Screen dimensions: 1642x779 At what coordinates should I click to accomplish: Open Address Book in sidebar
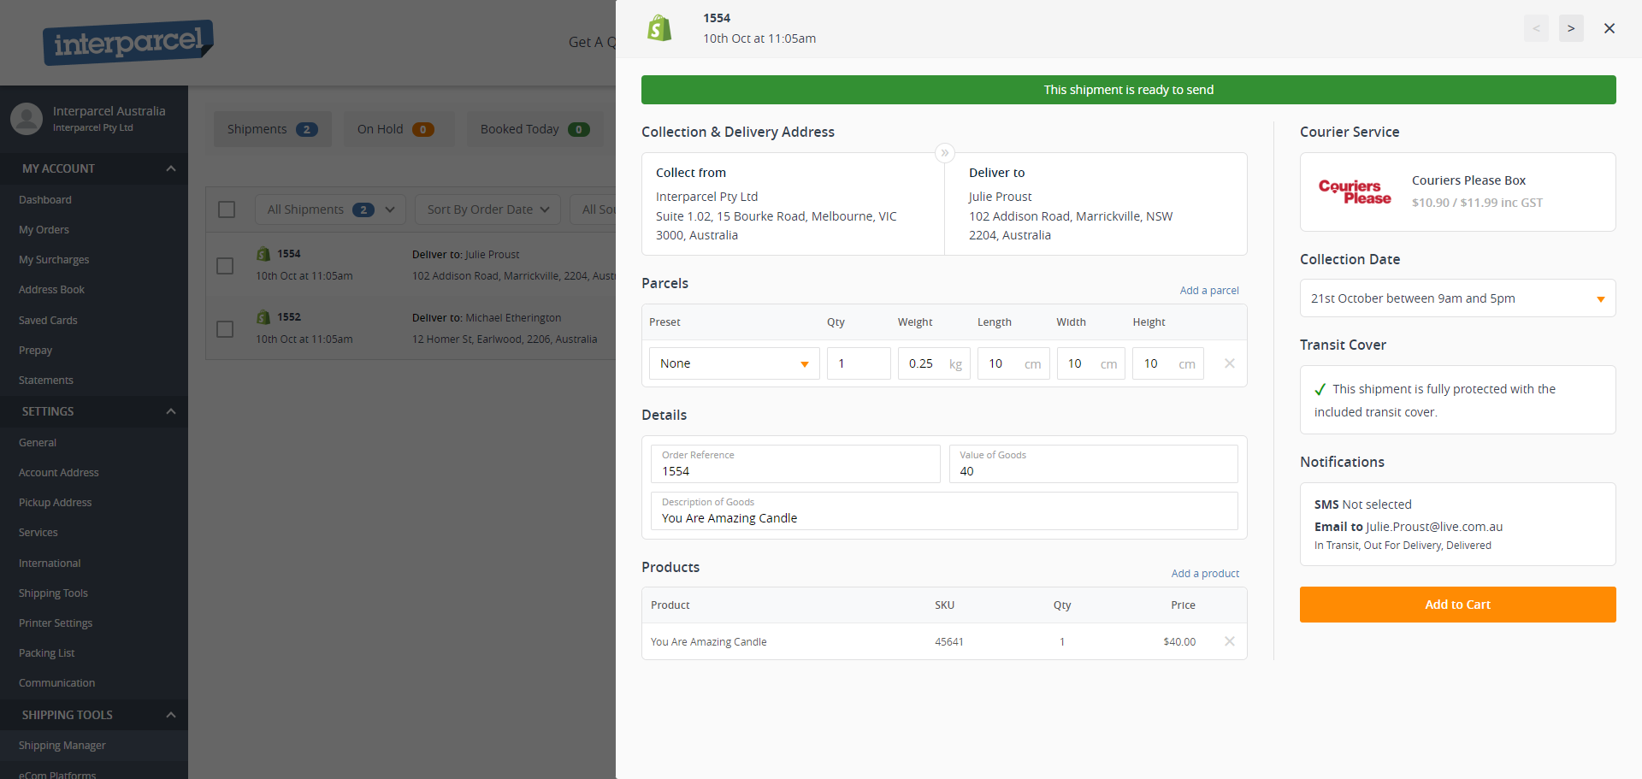(51, 290)
